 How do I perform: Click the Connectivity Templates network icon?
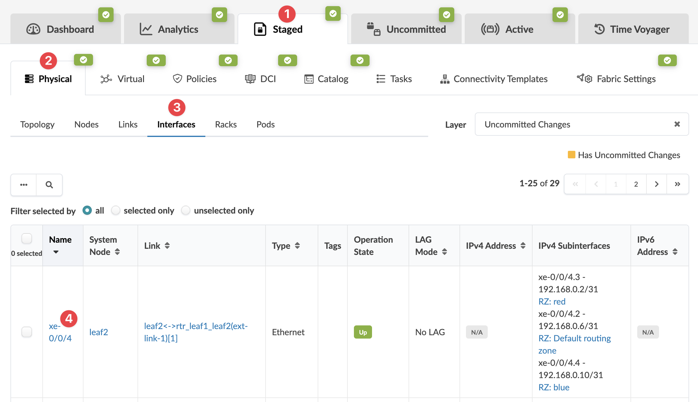coord(444,79)
